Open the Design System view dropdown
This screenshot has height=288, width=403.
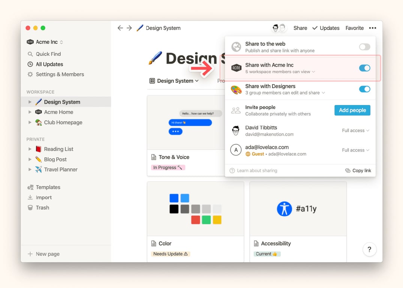pos(174,81)
